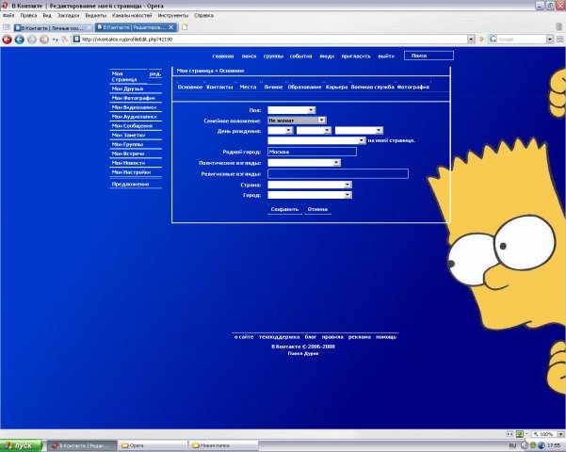Click the red Opera rewind button

(7, 40)
